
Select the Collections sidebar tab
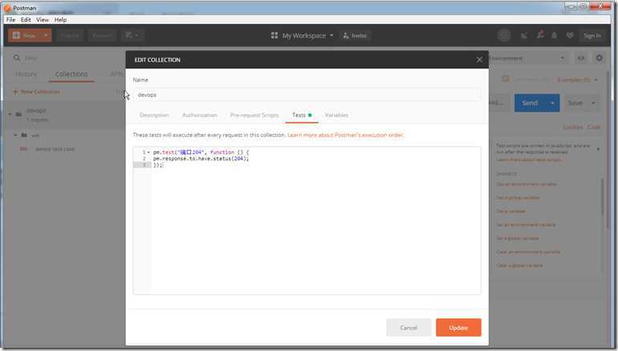click(71, 74)
